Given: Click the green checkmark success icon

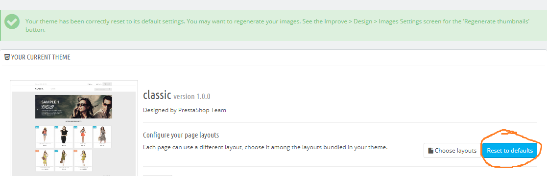Looking at the screenshot, I should click(x=12, y=22).
